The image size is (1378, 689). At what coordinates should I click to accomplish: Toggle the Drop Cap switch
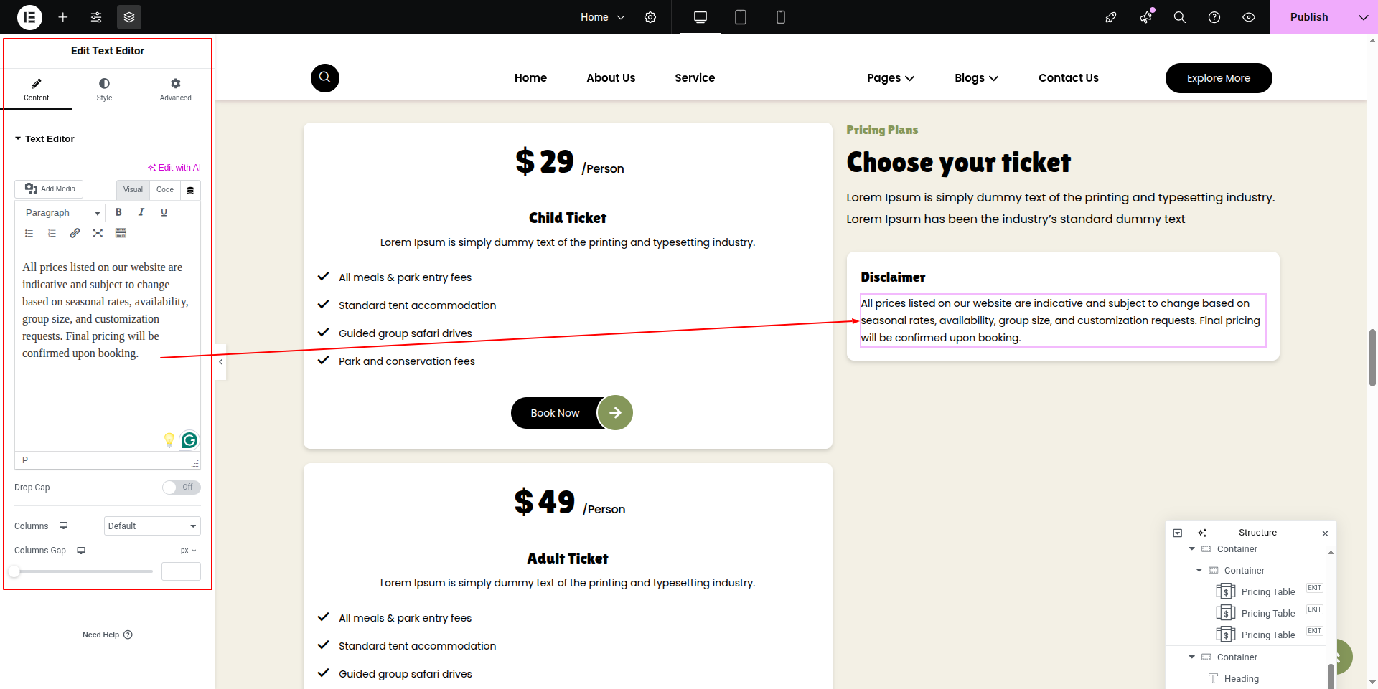[181, 488]
